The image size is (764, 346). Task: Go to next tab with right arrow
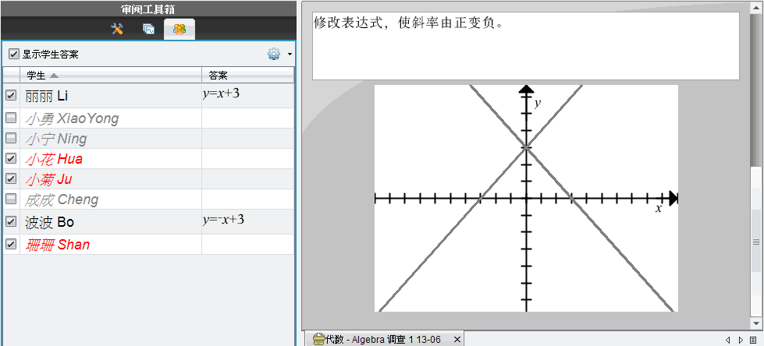tap(741, 340)
